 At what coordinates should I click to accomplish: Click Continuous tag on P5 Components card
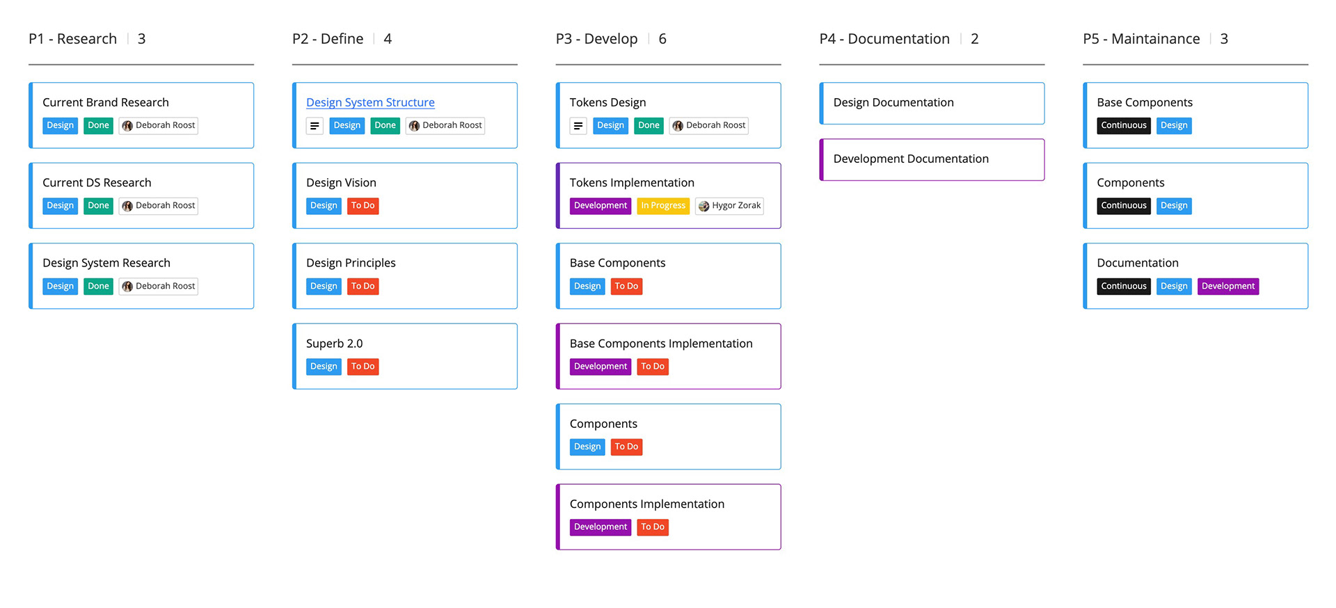1124,206
